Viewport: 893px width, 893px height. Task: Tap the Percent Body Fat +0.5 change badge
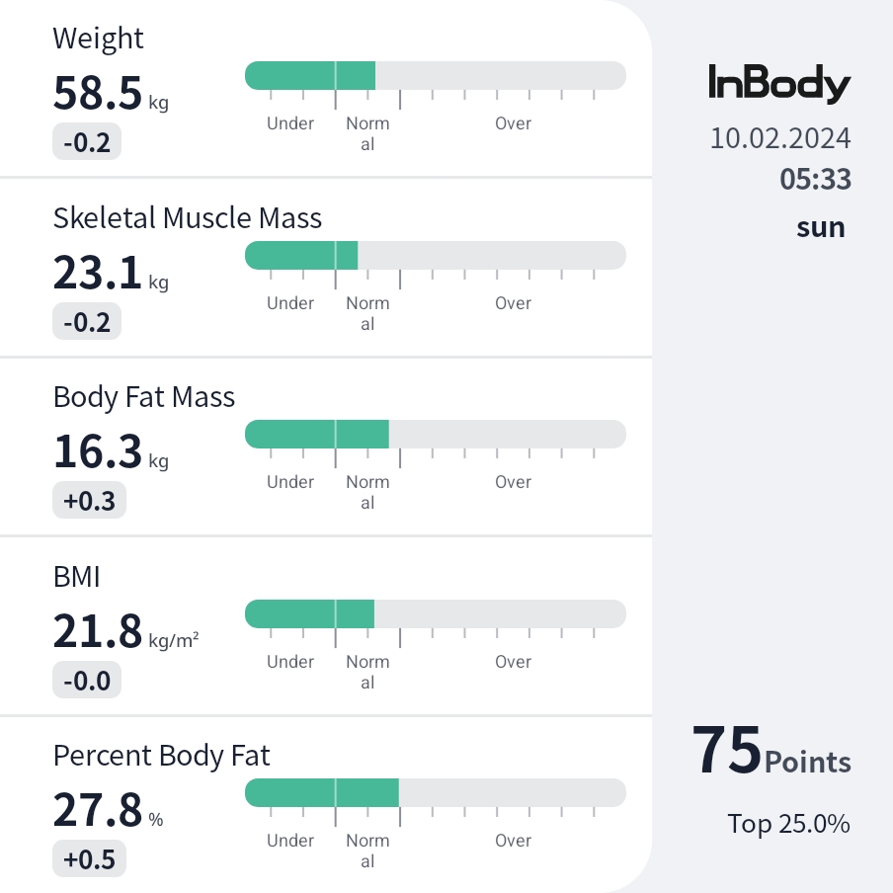(89, 859)
